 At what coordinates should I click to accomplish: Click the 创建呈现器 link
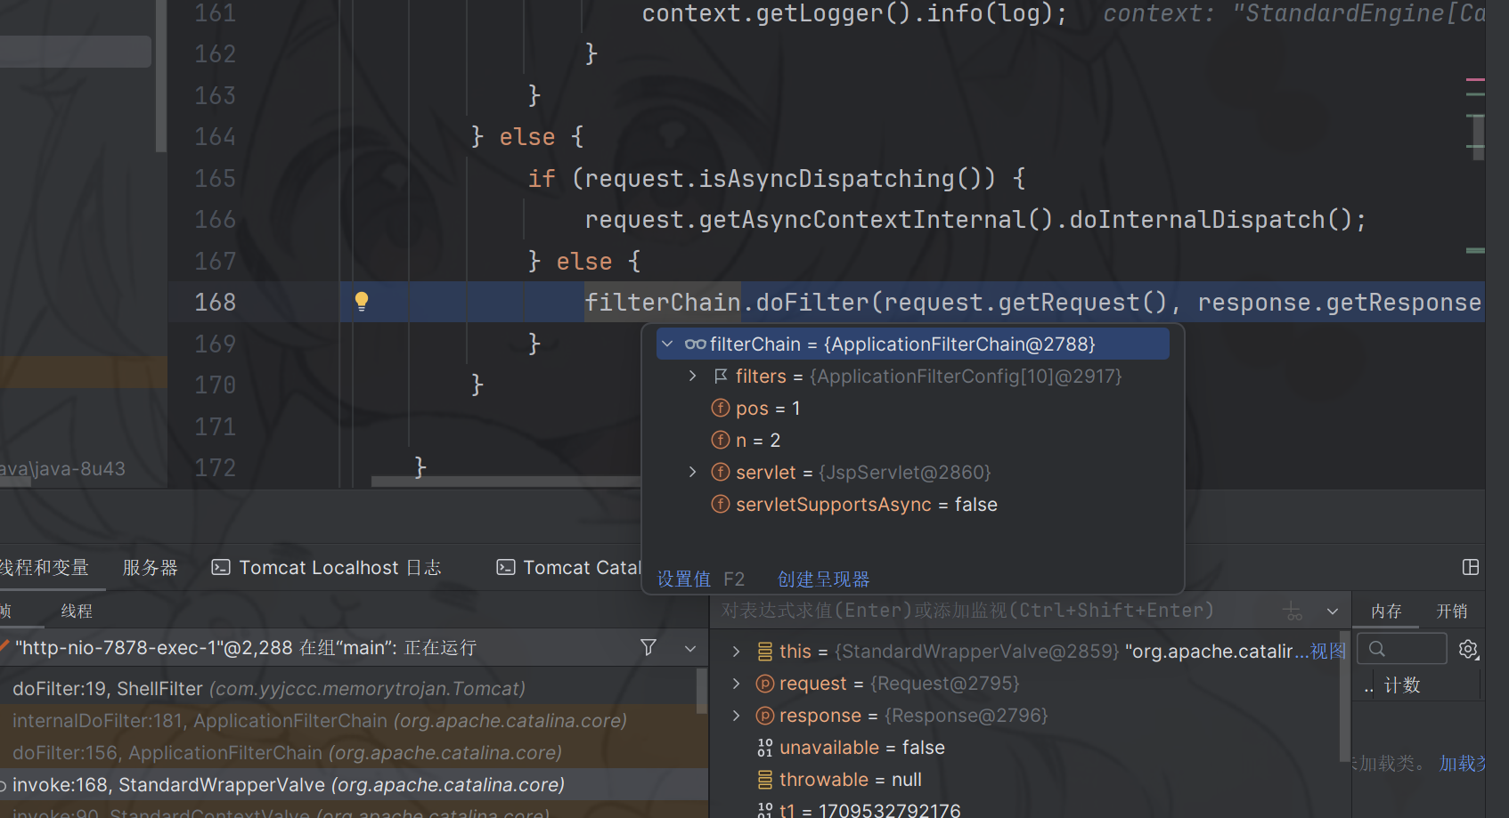tap(823, 579)
